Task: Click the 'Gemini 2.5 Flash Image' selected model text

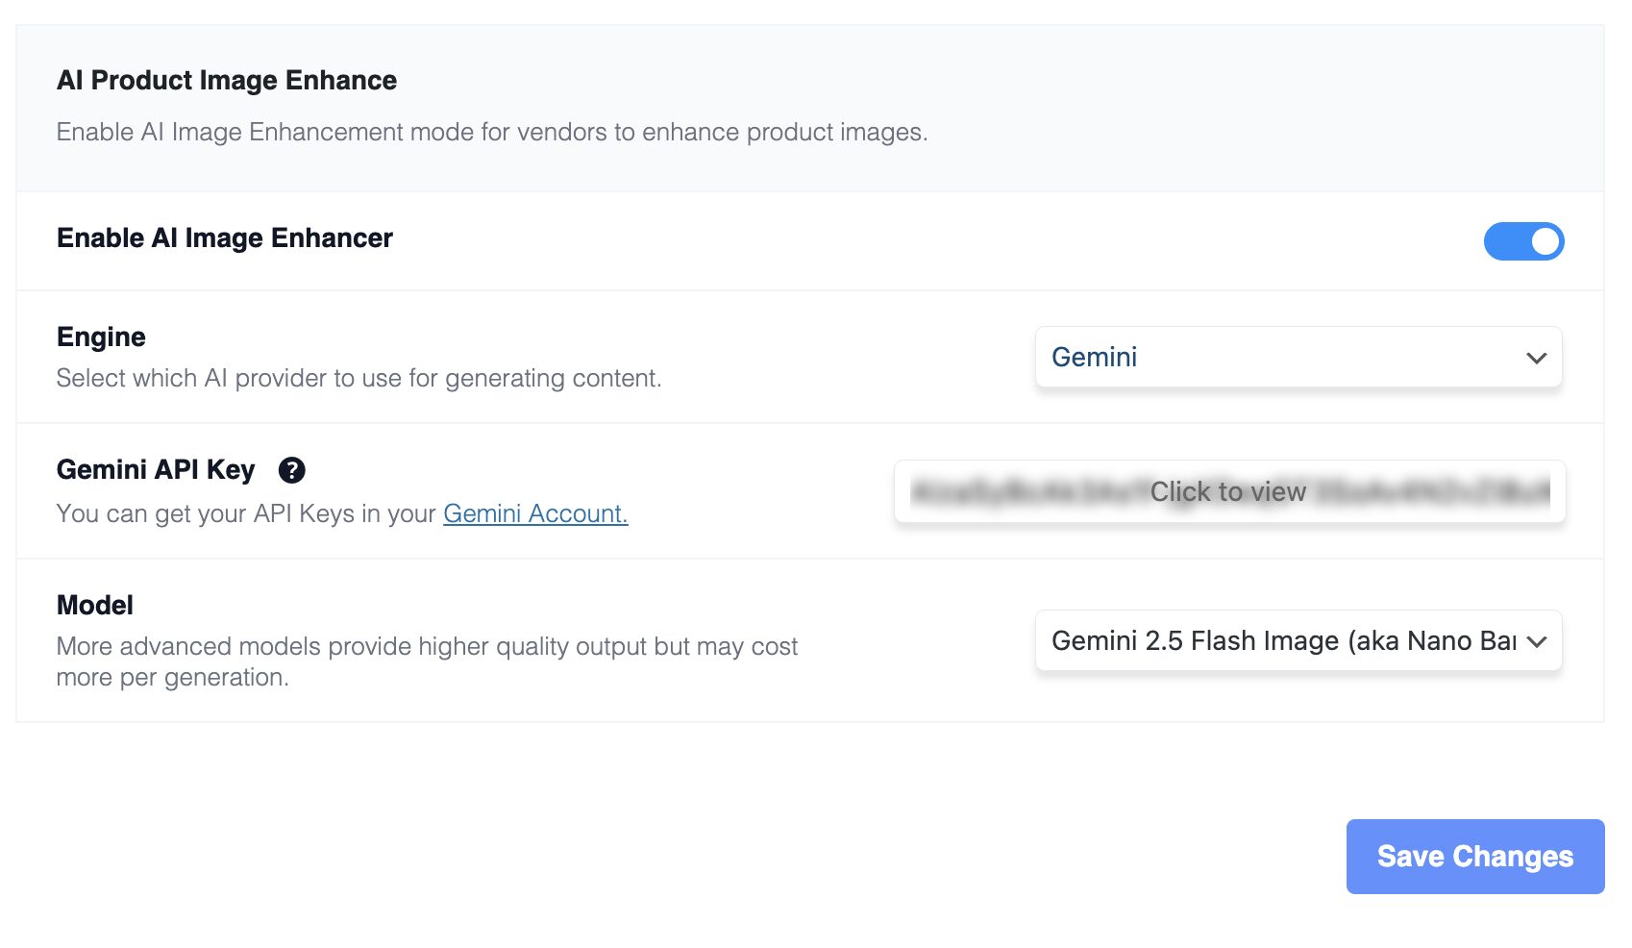Action: (x=1282, y=641)
